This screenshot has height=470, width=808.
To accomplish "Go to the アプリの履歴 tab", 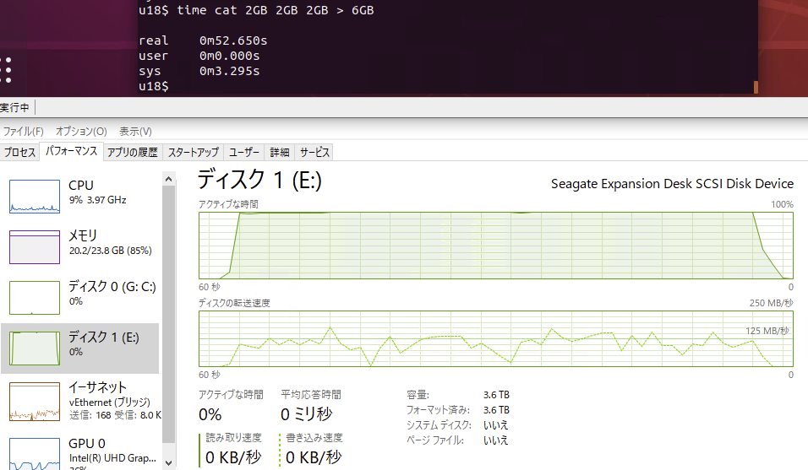I will coord(132,153).
